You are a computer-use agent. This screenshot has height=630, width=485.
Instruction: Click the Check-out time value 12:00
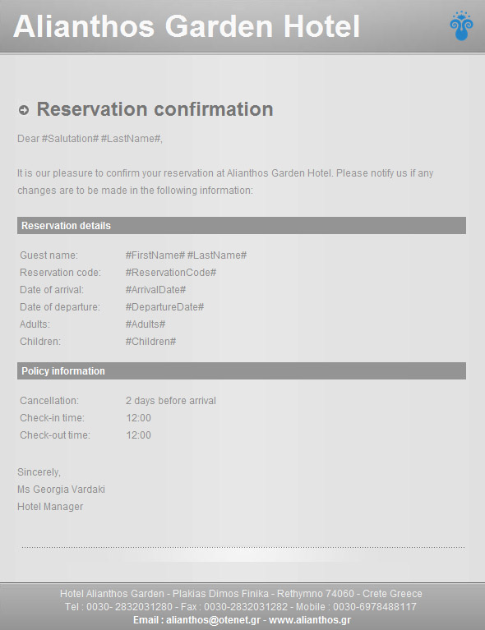139,435
